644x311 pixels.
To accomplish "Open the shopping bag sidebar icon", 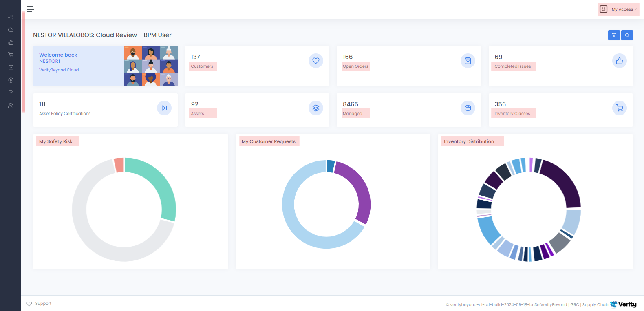I will tap(11, 68).
